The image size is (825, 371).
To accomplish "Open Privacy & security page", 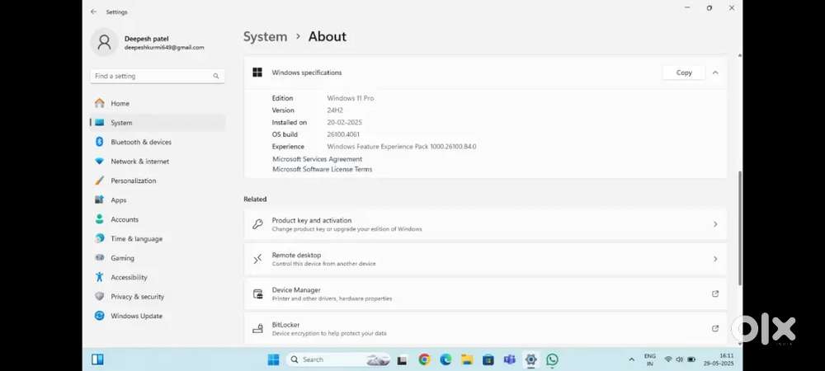I will [137, 297].
